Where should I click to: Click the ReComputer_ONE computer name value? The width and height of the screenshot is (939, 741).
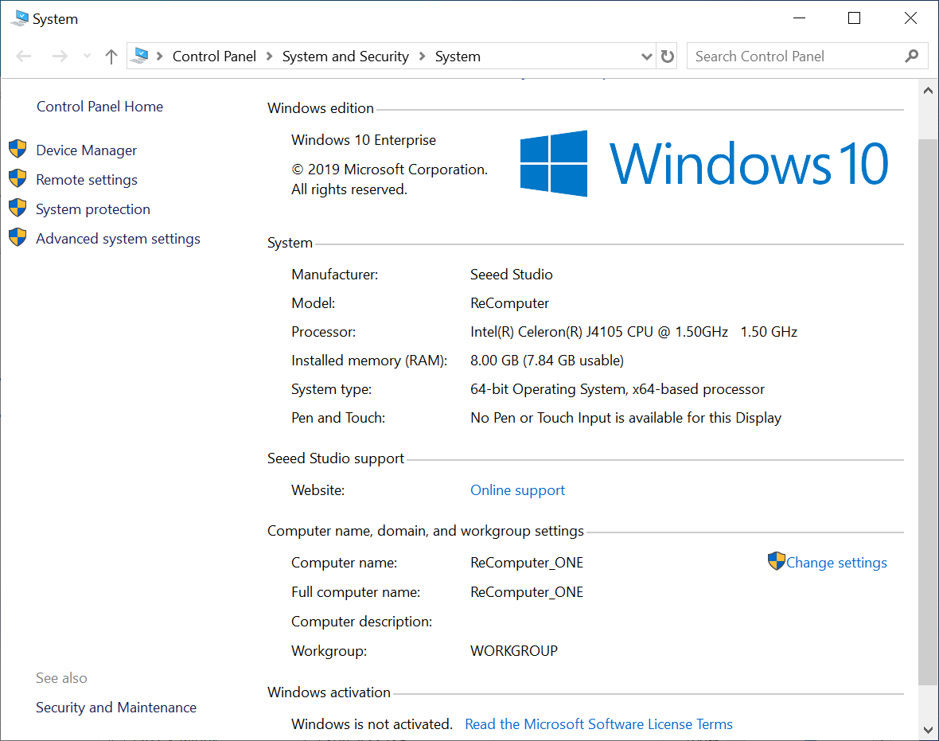click(x=527, y=563)
